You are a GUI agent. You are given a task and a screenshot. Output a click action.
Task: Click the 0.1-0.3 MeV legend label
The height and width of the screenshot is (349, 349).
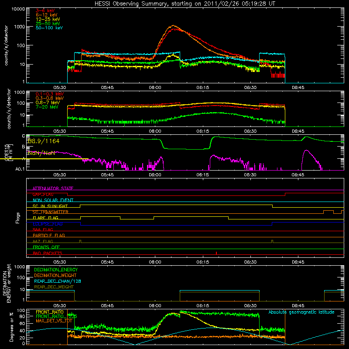click(50, 94)
